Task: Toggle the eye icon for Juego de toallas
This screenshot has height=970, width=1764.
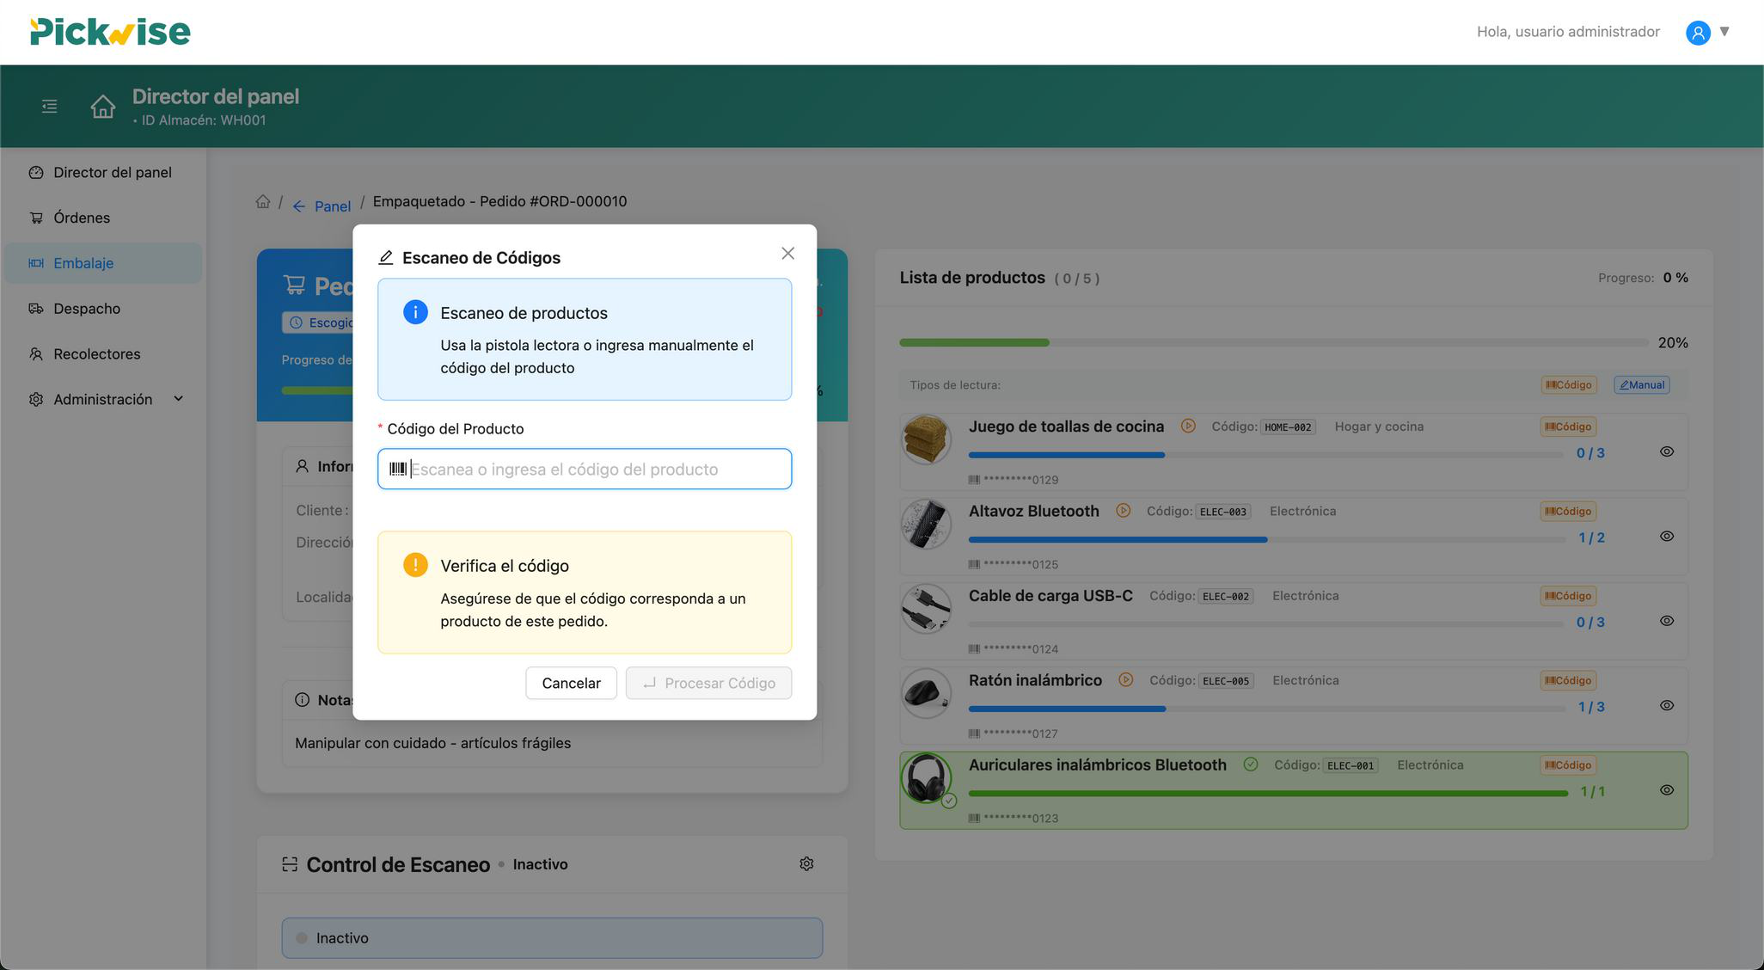Action: (1666, 451)
